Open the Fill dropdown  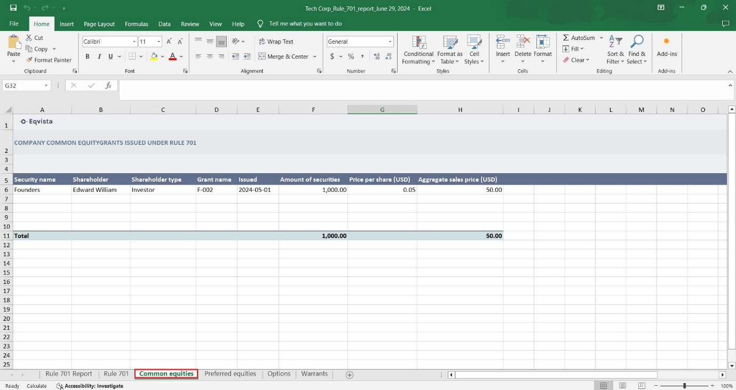pos(574,49)
